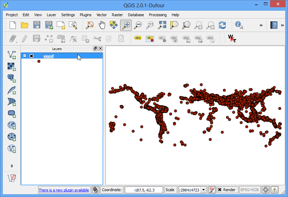Click the highlighted label tool with red pin

[x=150, y=39]
